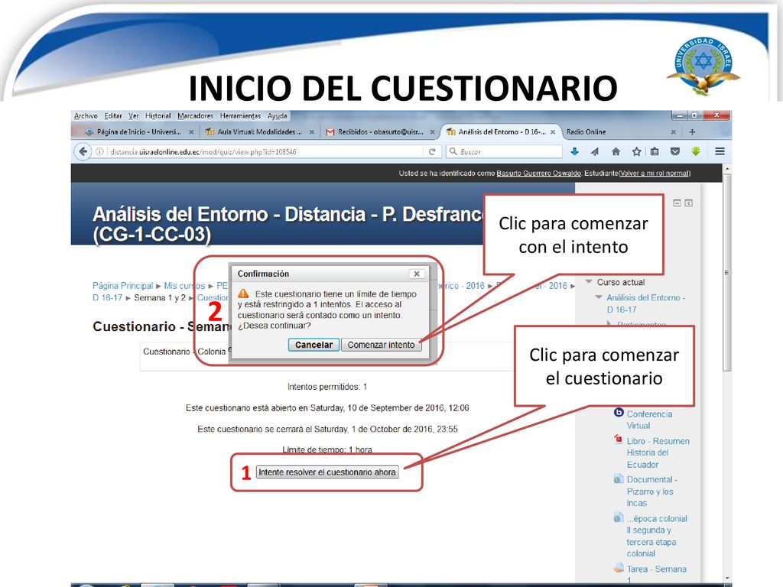
Task: Click the Pocket save icon
Action: tap(675, 151)
